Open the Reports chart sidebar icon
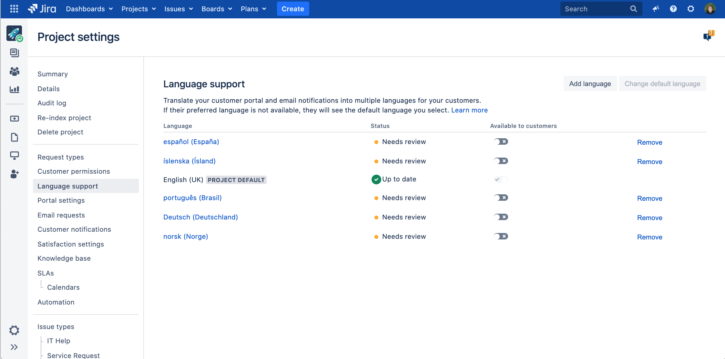725x359 pixels. [14, 90]
